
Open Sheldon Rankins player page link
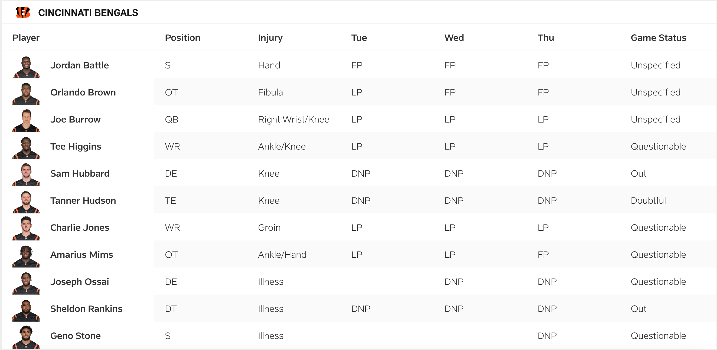86,309
